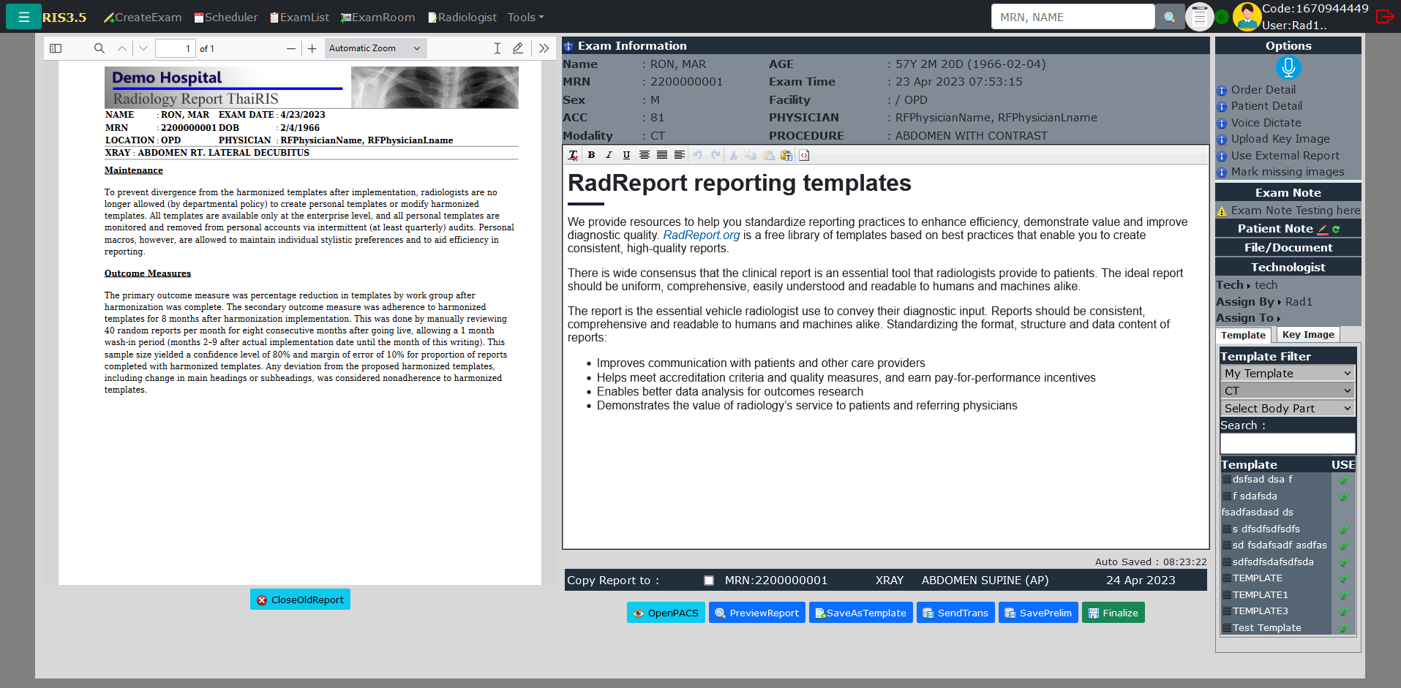The width and height of the screenshot is (1401, 688).
Task: Click the paste as text icon
Action: coord(786,155)
